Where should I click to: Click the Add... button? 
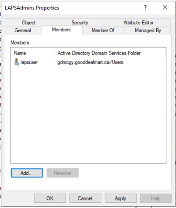[x=27, y=173]
